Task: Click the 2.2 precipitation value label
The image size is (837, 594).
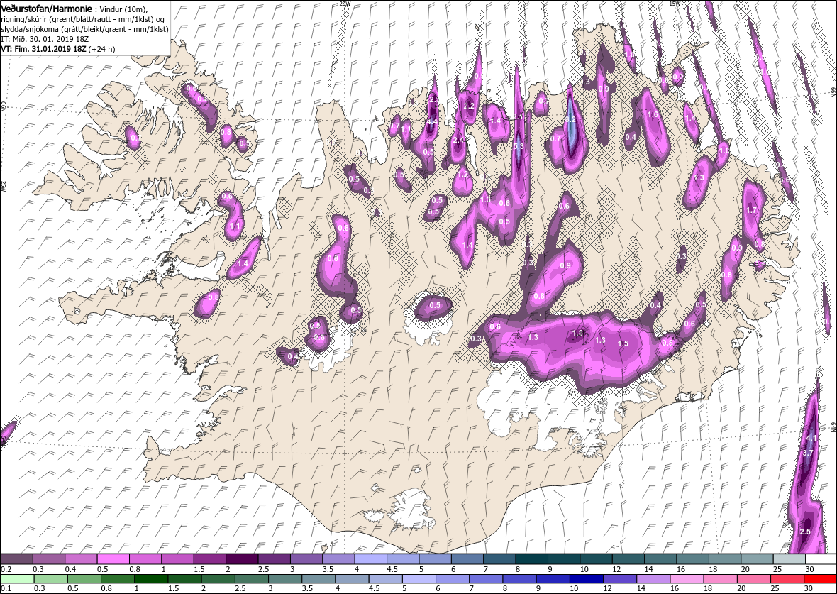Action: click(x=469, y=106)
